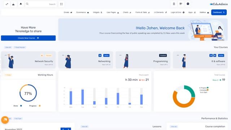Click the In Progress legend marker

[x=208, y=88]
